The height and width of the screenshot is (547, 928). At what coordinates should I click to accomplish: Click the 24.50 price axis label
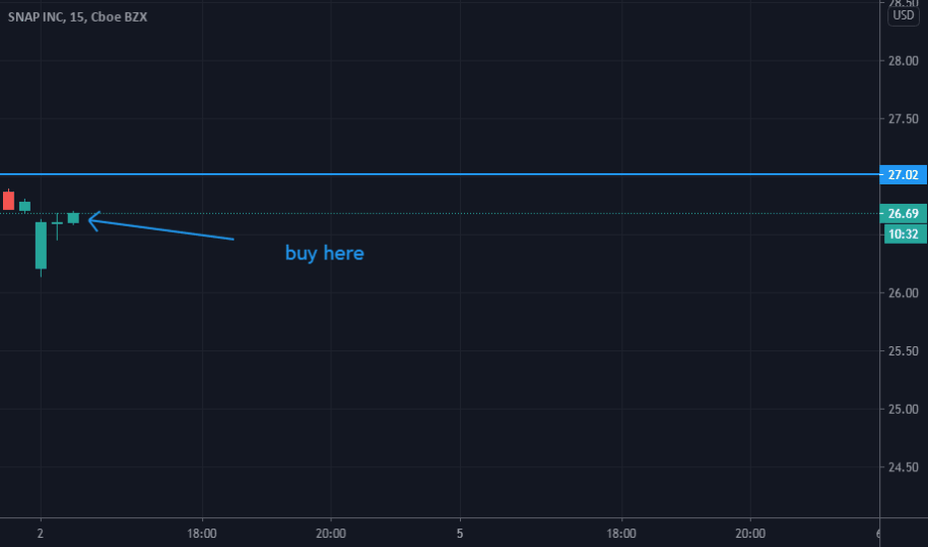[903, 467]
